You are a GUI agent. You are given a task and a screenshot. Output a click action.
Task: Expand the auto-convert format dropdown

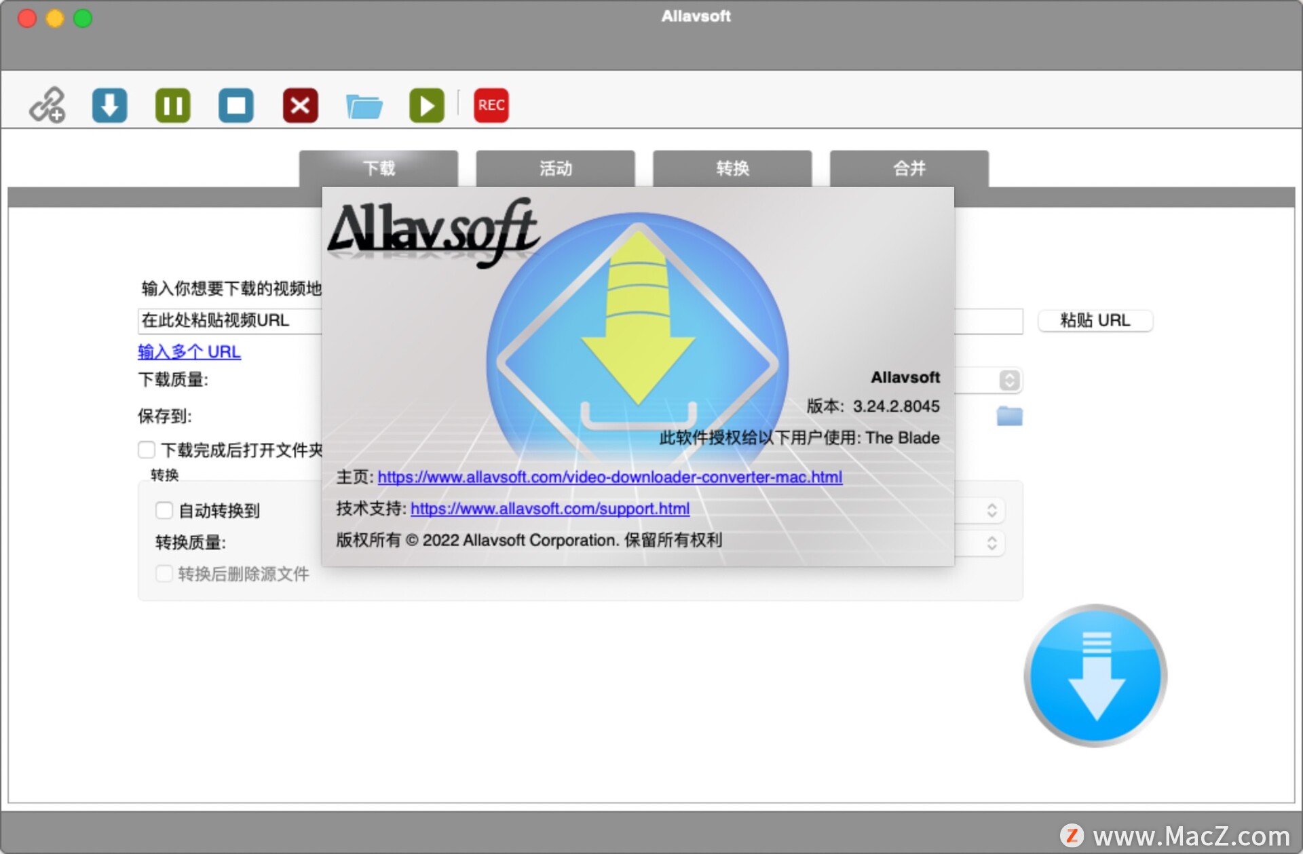point(992,510)
